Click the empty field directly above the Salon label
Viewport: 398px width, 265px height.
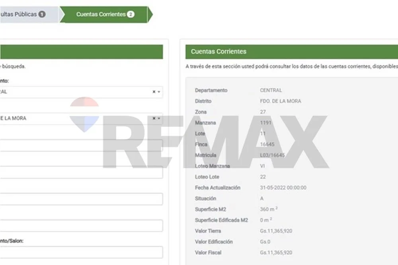[80, 226]
